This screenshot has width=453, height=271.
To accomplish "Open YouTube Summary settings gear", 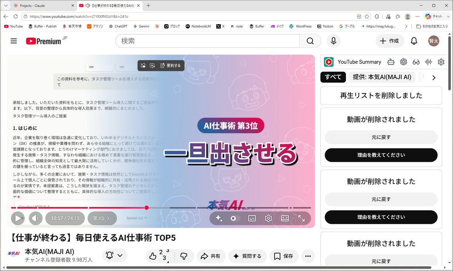I will 441,62.
